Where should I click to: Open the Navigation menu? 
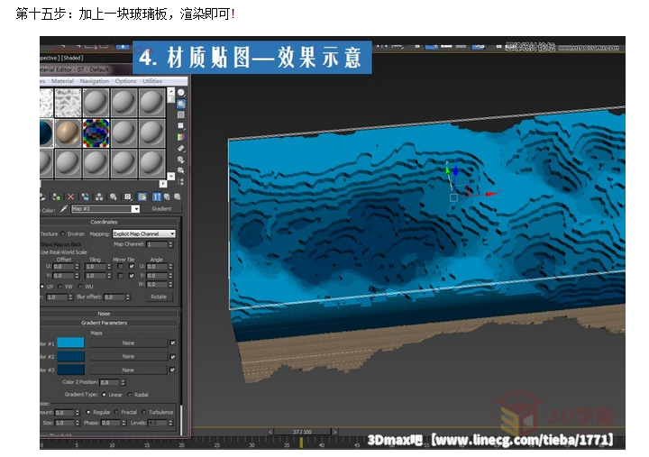click(95, 81)
